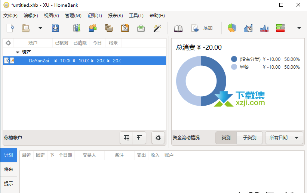This screenshot has width=307, height=193.
Task: Click the 账户 column header
Action: click(33, 43)
